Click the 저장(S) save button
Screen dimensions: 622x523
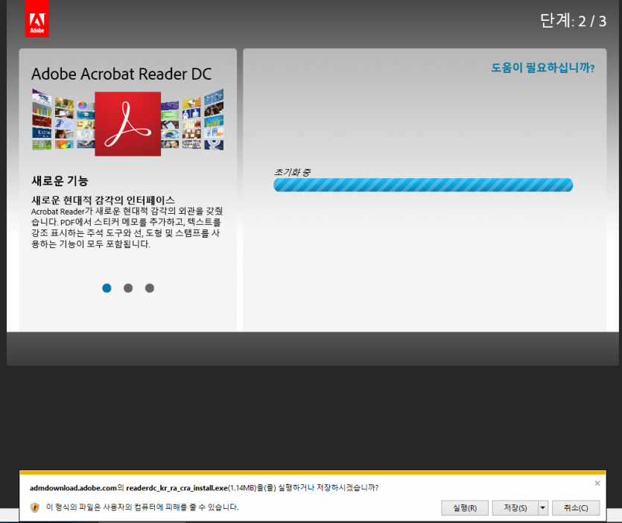coord(515,507)
